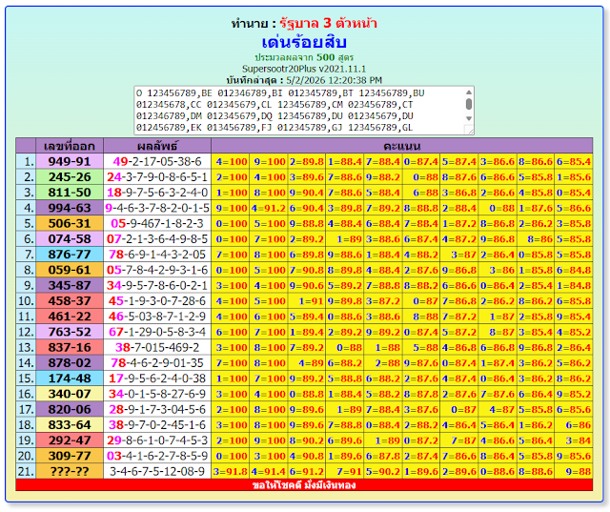The height and width of the screenshot is (512, 610).
Task: Click the 'เลขที่ออก' column header
Action: tap(70, 146)
